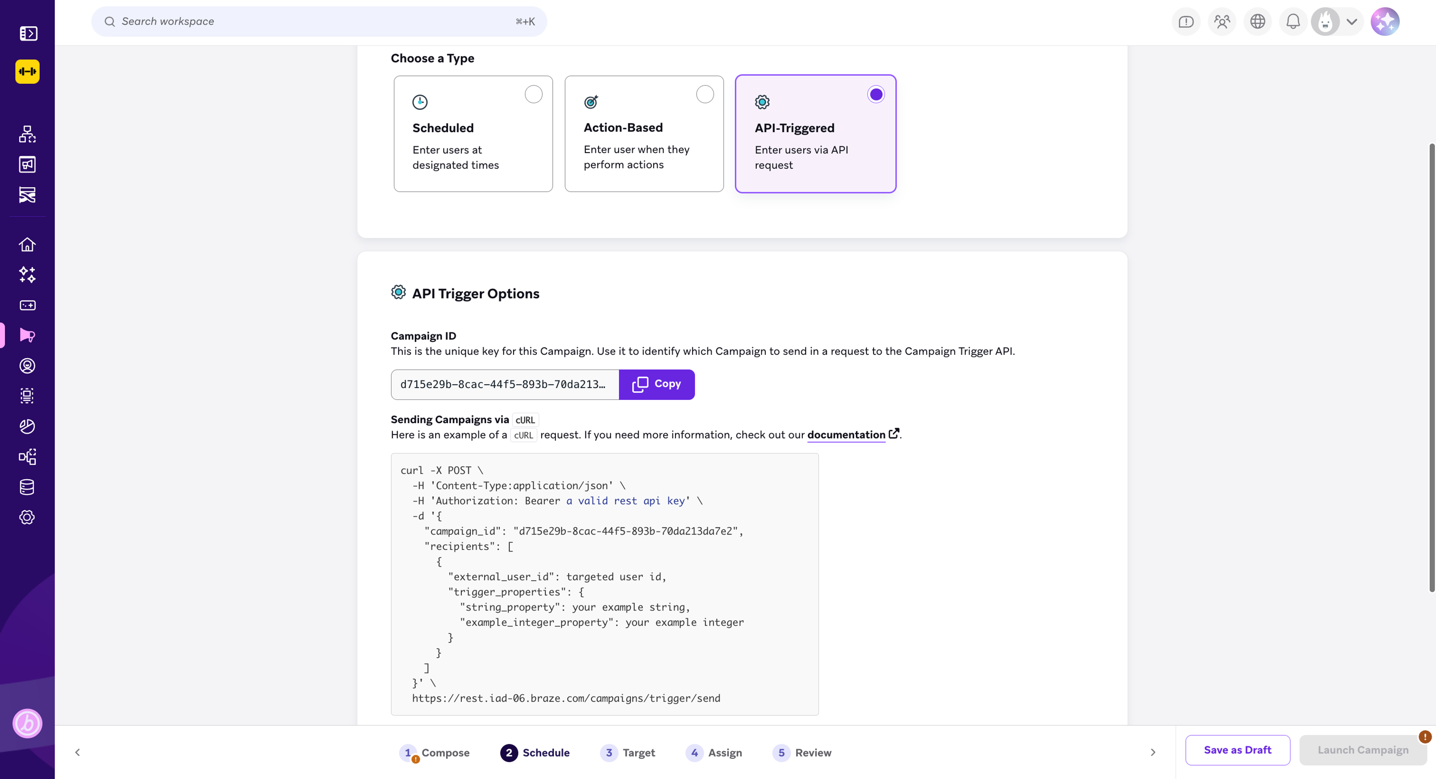Open the partner integrations sidebar icon
The height and width of the screenshot is (779, 1436).
tap(27, 457)
